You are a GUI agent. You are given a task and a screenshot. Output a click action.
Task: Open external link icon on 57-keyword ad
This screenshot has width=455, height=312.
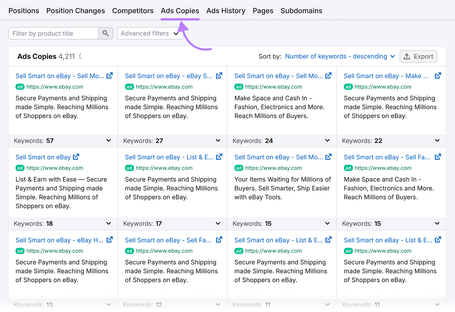pos(109,76)
